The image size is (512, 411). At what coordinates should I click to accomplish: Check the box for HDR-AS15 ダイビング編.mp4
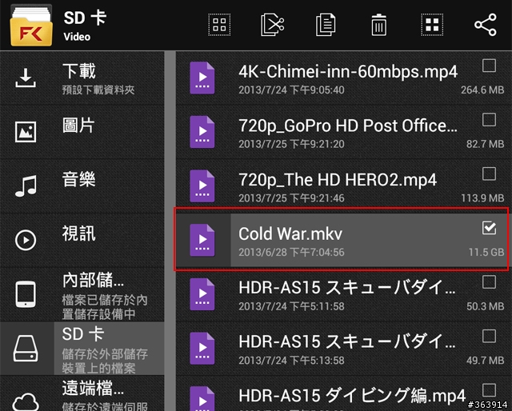[x=489, y=390]
